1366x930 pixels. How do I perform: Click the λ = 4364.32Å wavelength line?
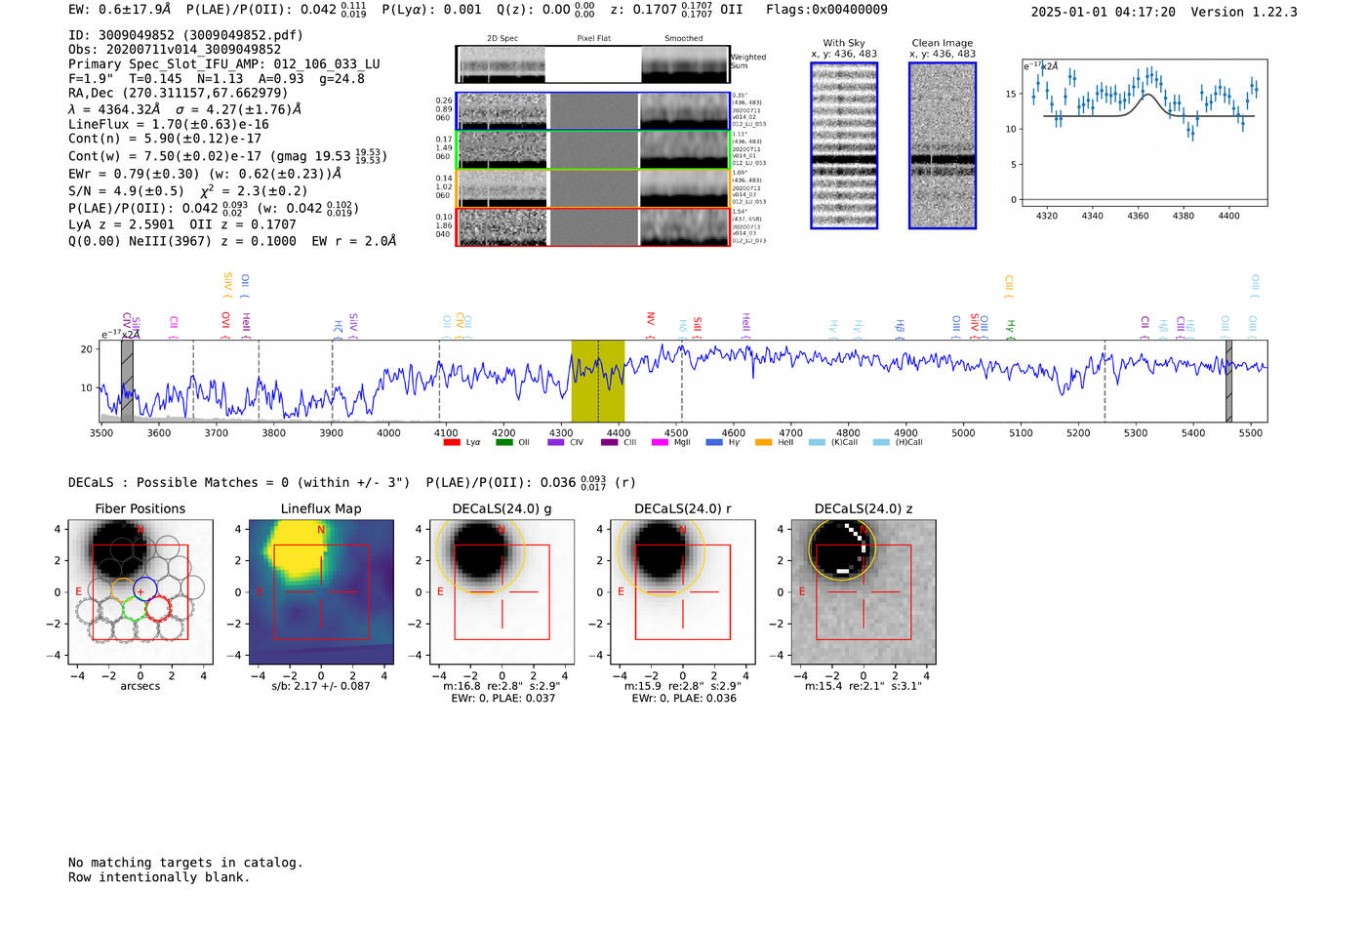click(185, 109)
